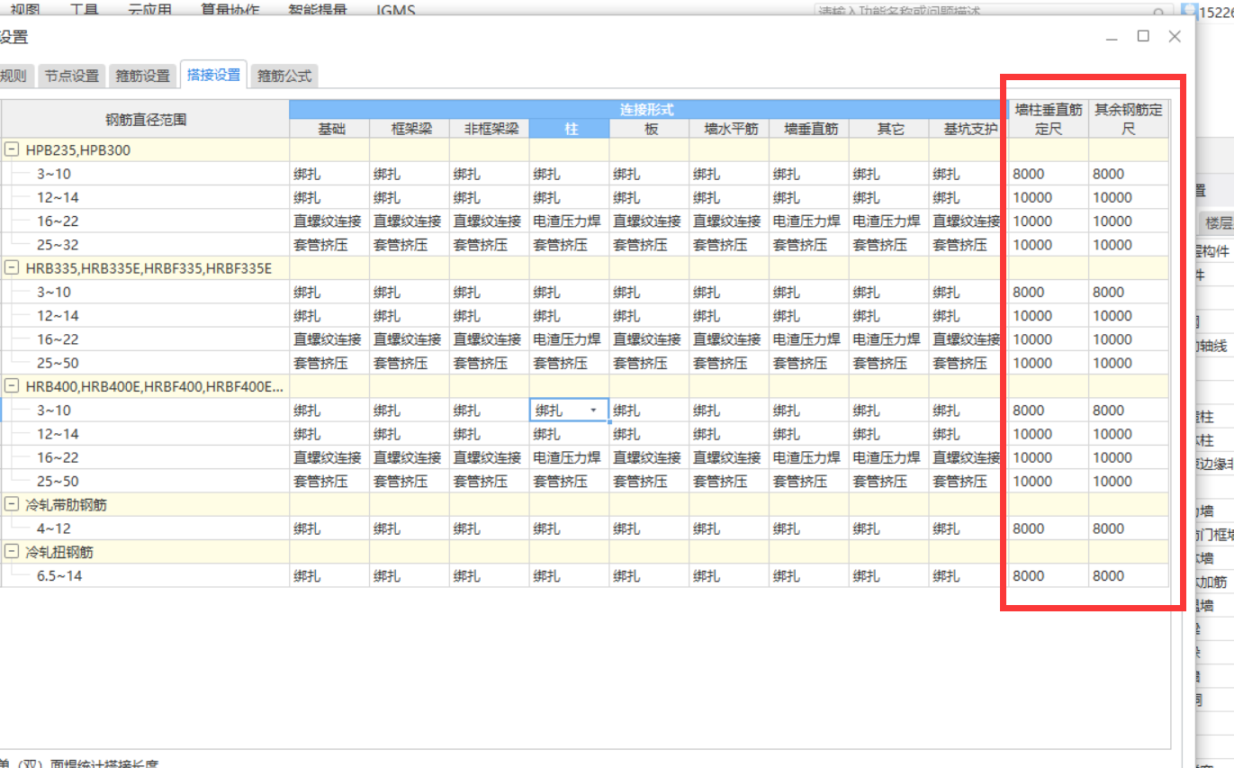The width and height of the screenshot is (1234, 768).
Task: Open the 智能提量 menu
Action: (318, 10)
